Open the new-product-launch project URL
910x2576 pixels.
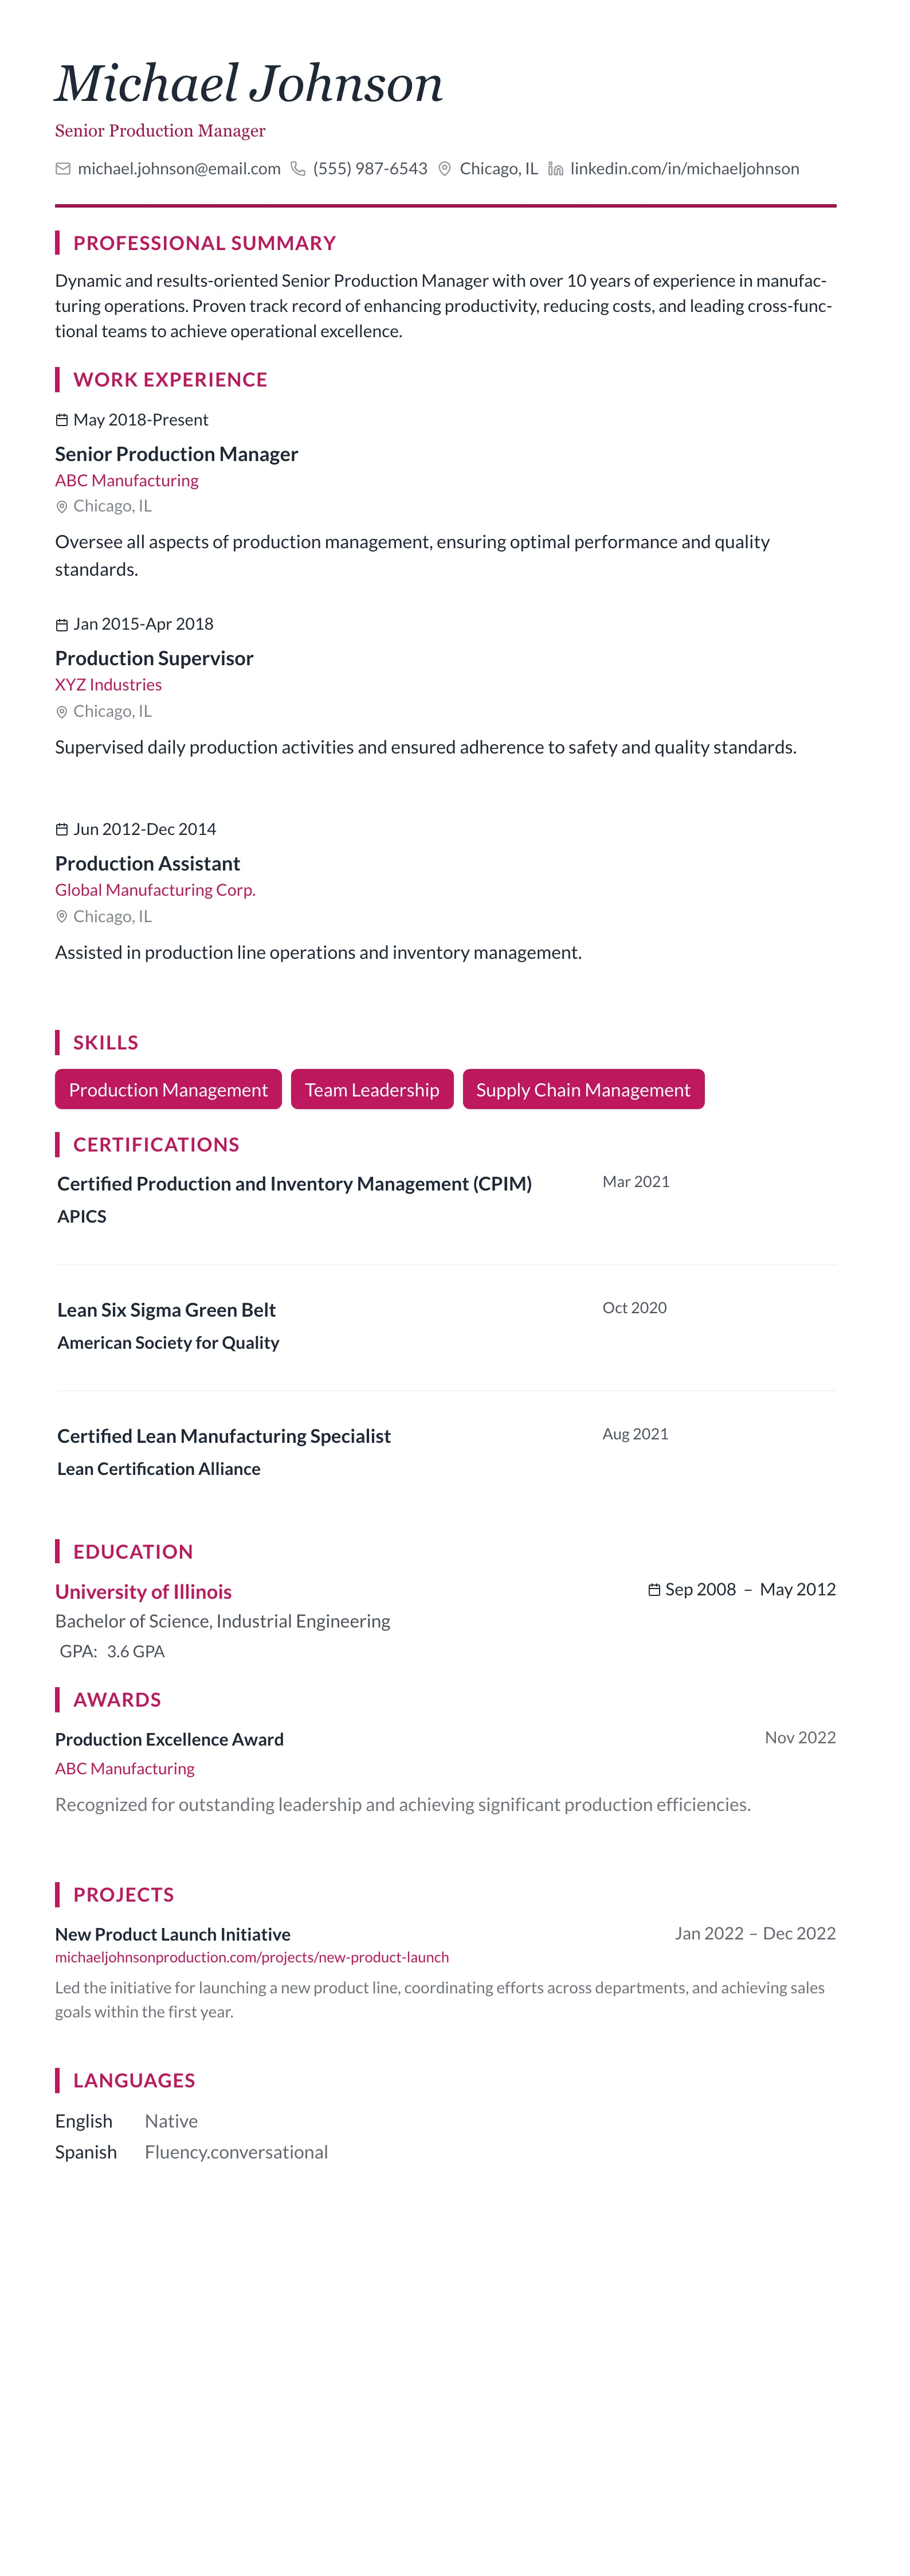pyautogui.click(x=252, y=1957)
